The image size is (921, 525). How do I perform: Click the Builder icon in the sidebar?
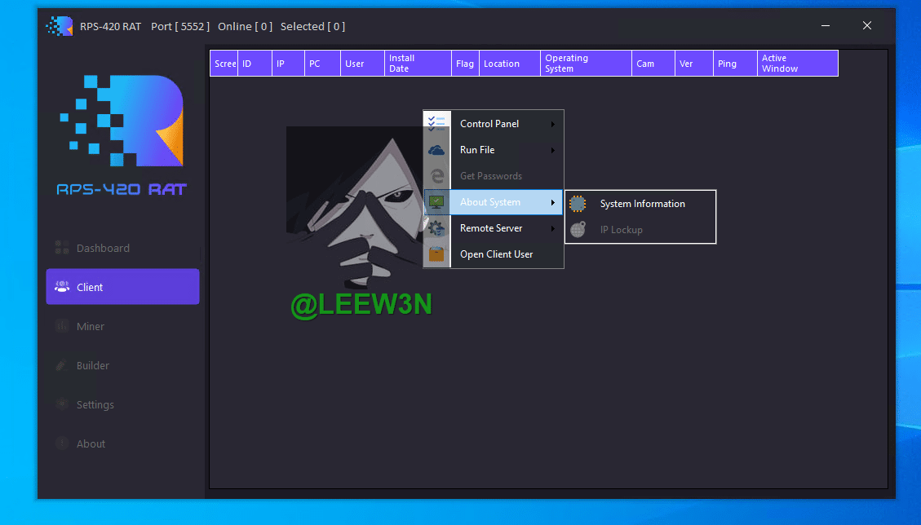tap(61, 365)
